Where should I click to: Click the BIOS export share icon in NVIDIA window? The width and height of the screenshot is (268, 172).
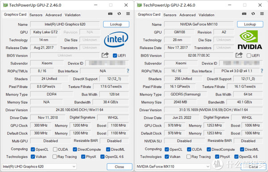239,55
